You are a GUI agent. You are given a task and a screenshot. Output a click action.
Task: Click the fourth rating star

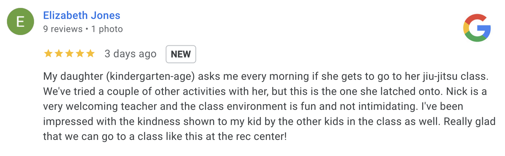point(80,54)
